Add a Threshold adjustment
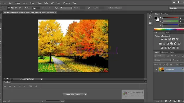Screen dimensions: 184x103 170,48
